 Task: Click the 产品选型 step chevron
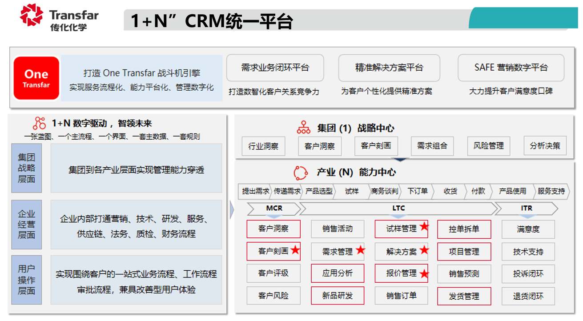click(319, 191)
